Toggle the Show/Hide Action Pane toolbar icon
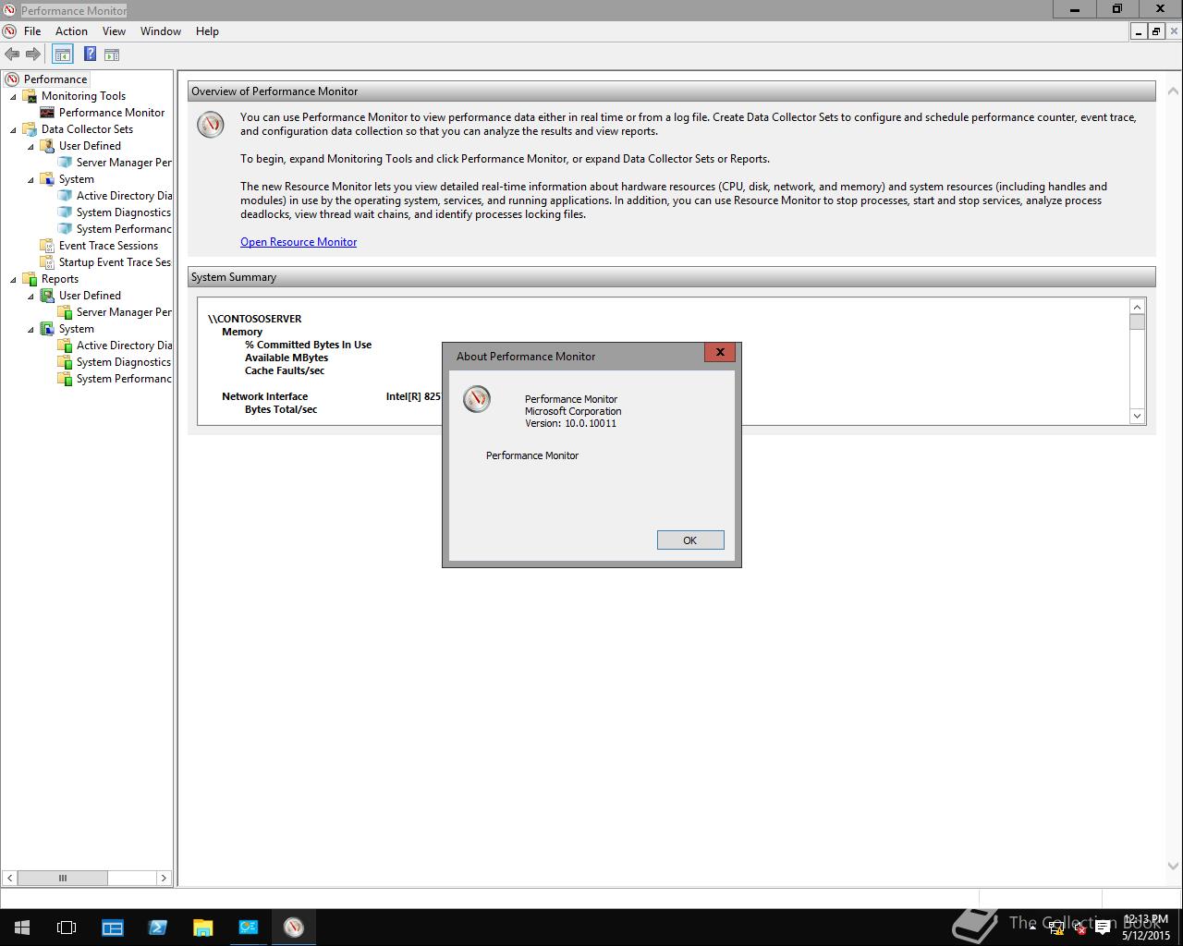The height and width of the screenshot is (946, 1183). click(111, 55)
